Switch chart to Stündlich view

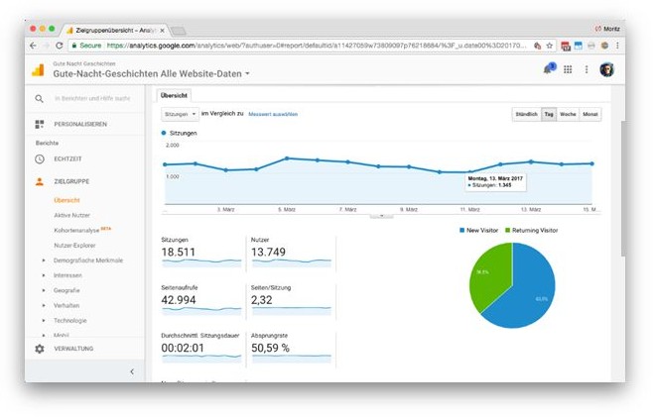tap(526, 115)
